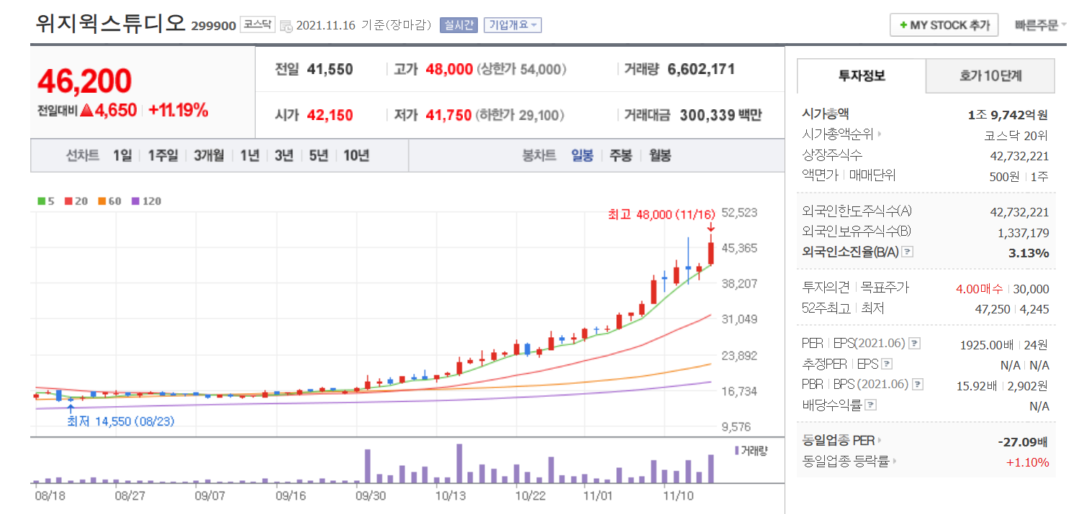Image resolution: width=1084 pixels, height=514 pixels.
Task: Select the 주봉 candle chart
Action: [x=620, y=155]
